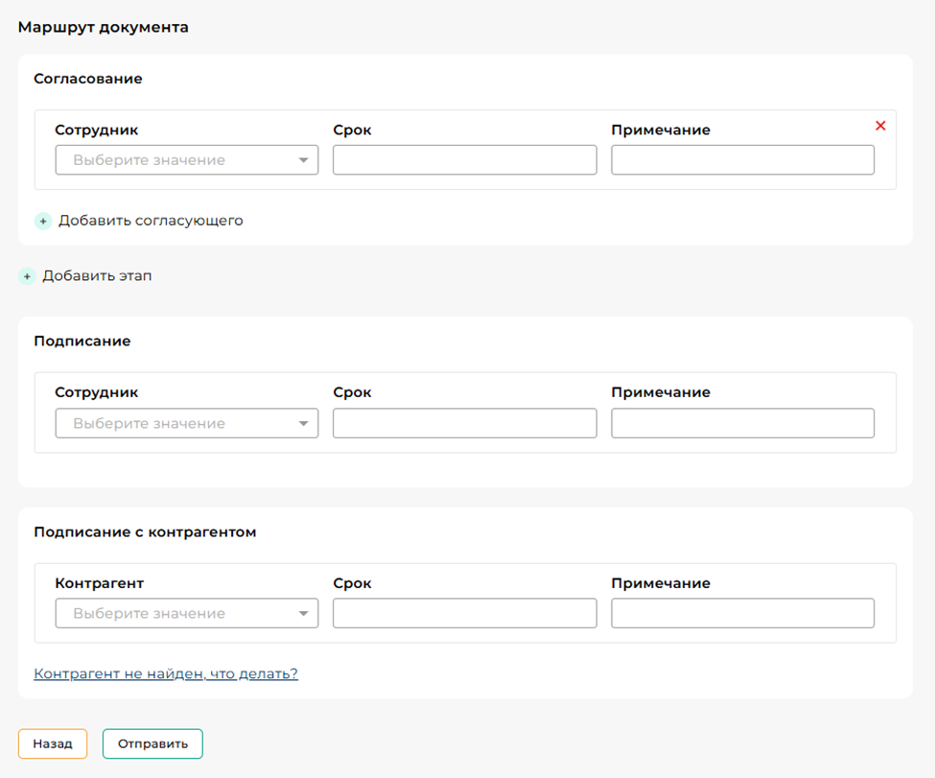935x778 pixels.
Task: Remove the approver row with red X
Action: click(880, 126)
